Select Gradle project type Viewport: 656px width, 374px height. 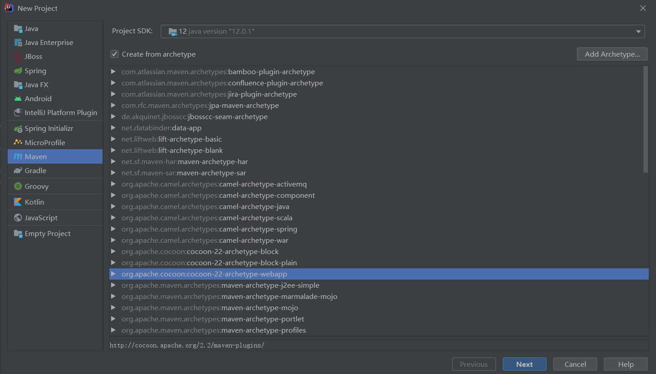(x=55, y=170)
